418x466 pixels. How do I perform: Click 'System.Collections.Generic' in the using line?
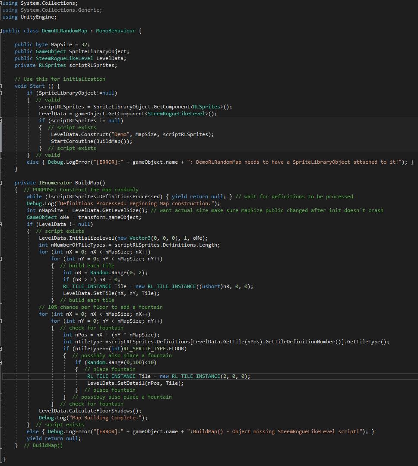60,10
